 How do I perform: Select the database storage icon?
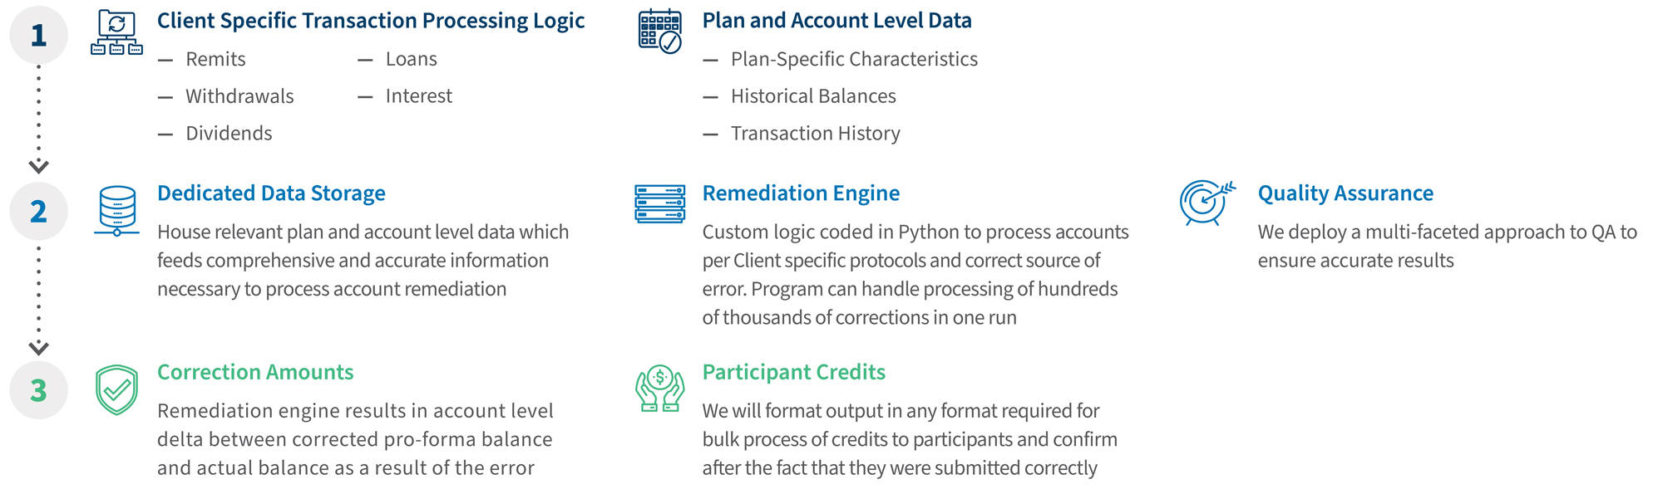117,210
